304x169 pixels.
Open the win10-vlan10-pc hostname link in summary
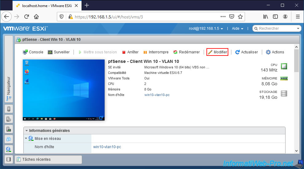coord(157,95)
